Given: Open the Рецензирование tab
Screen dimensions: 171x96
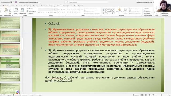Looking at the screenshot, I should coord(67,6).
